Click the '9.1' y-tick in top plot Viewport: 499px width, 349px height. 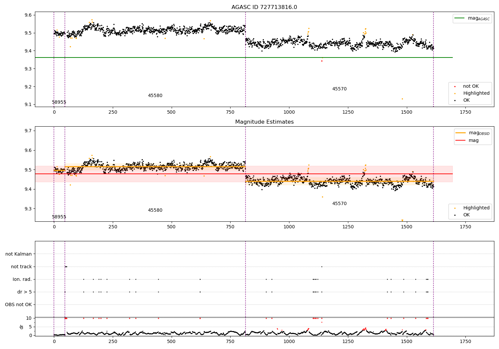28,105
